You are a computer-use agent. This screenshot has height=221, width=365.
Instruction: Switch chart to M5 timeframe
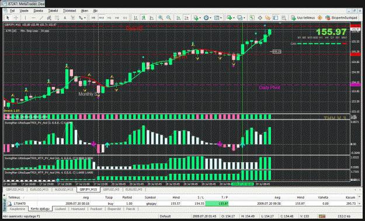coord(93,17)
